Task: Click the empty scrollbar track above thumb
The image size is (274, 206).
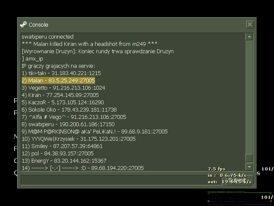Action: coord(249,94)
